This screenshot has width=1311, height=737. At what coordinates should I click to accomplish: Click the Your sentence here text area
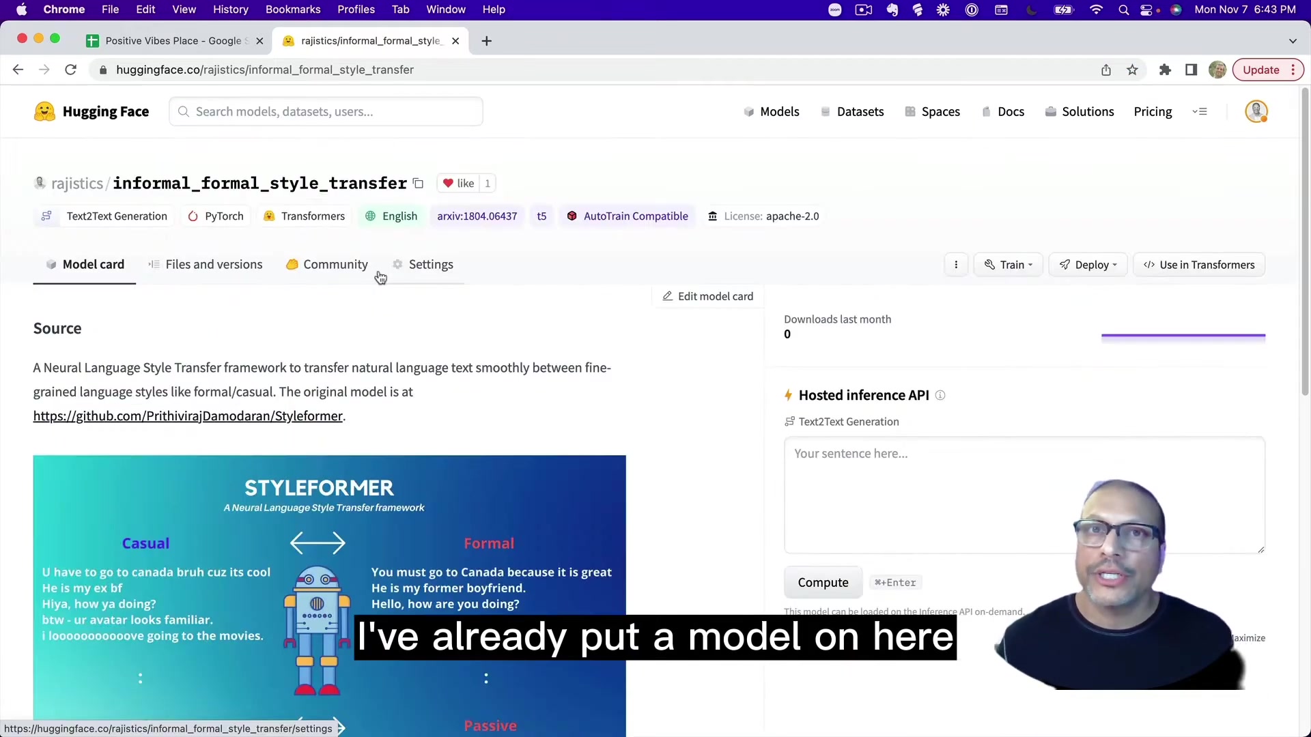point(1024,495)
